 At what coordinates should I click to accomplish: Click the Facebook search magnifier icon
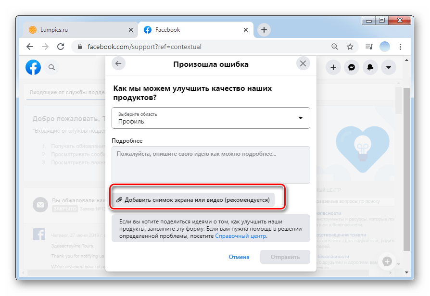pyautogui.click(x=51, y=67)
